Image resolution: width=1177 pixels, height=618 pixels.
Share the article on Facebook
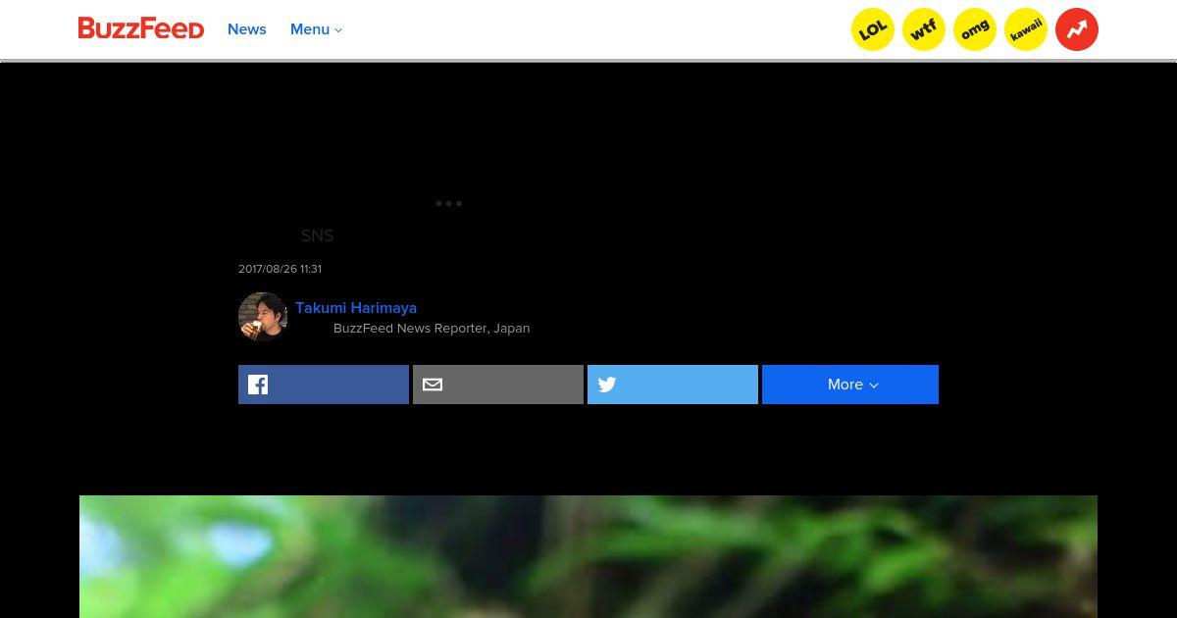click(x=324, y=385)
